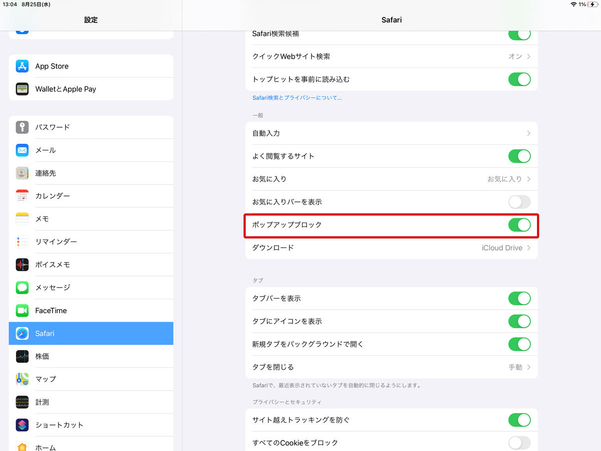Open お気に入り folder chevron
601x451 pixels.
529,179
